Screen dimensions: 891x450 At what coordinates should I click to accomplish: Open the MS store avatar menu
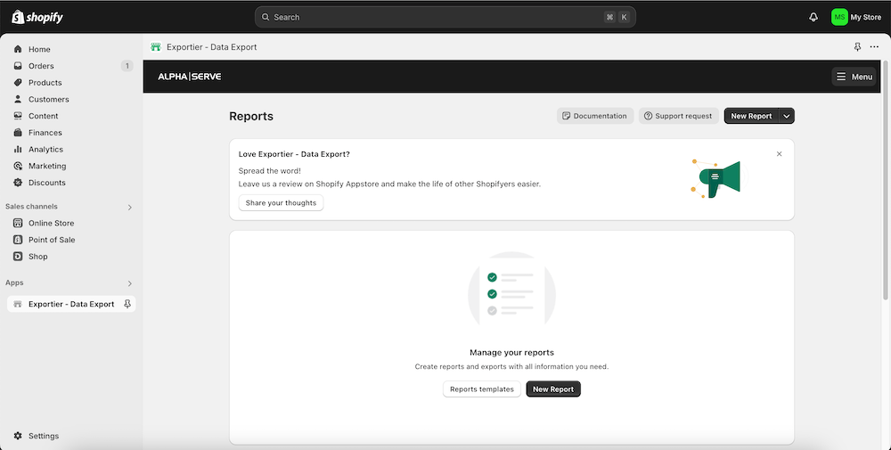[x=839, y=17]
